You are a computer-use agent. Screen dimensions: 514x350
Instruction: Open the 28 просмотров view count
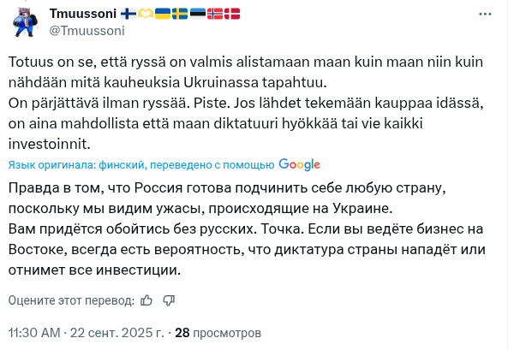pos(218,333)
